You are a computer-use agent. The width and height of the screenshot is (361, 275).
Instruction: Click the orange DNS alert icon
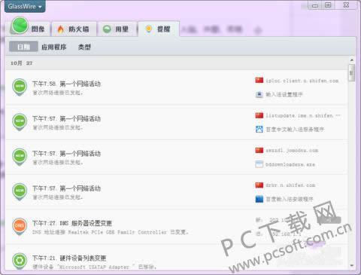coord(20,227)
